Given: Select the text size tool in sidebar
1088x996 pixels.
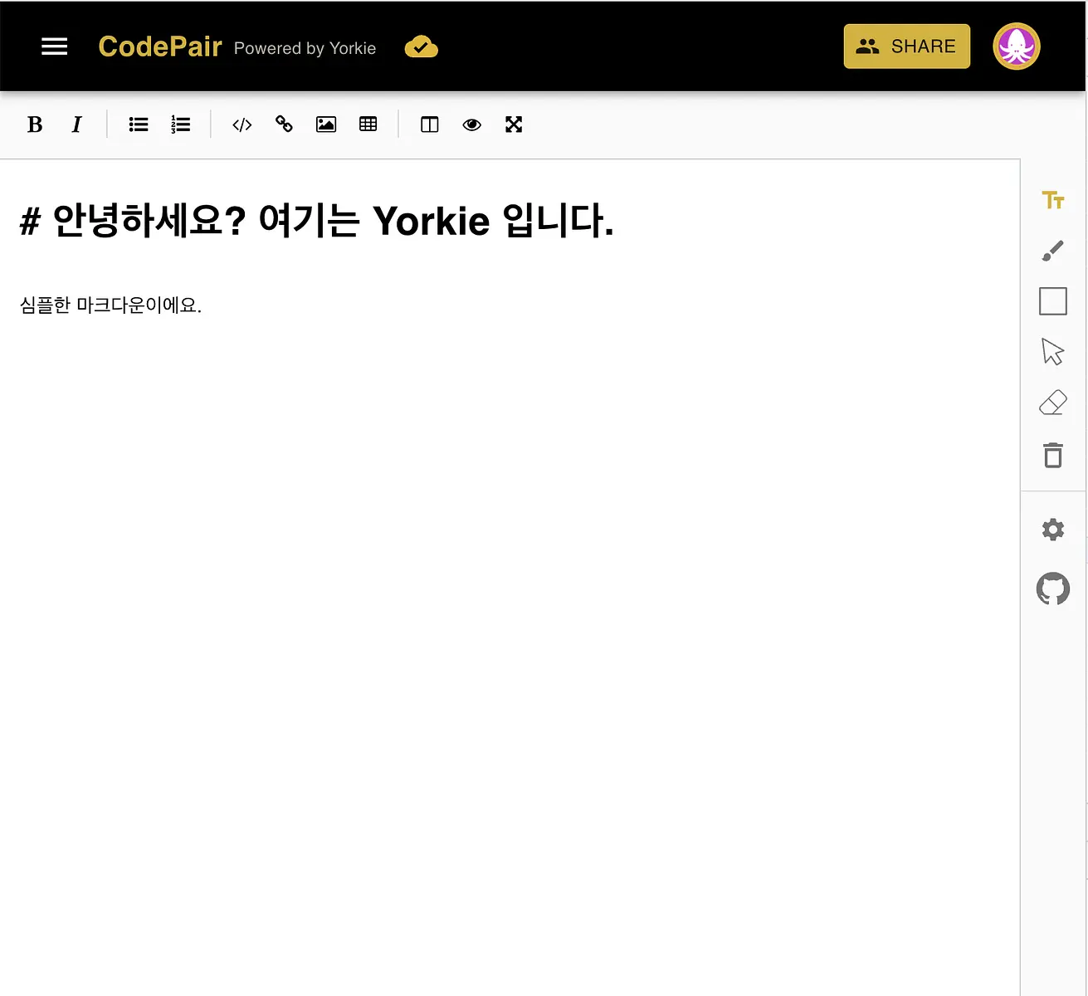Looking at the screenshot, I should 1053,200.
